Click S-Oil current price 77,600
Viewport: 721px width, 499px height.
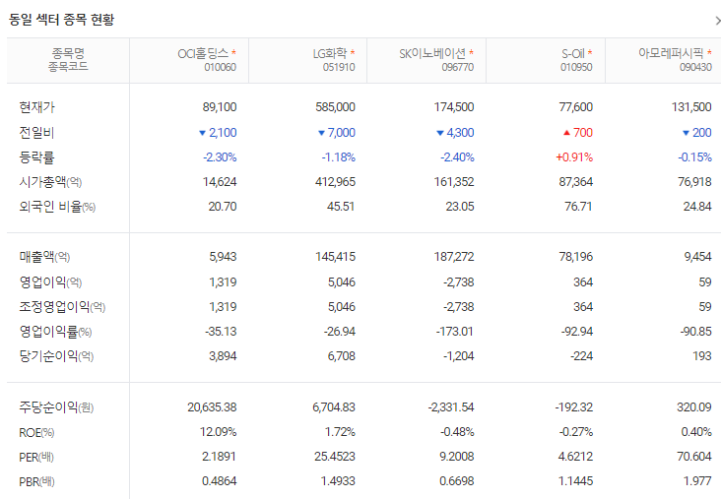pyautogui.click(x=575, y=107)
